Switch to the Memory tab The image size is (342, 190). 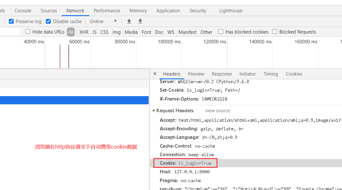tap(138, 11)
